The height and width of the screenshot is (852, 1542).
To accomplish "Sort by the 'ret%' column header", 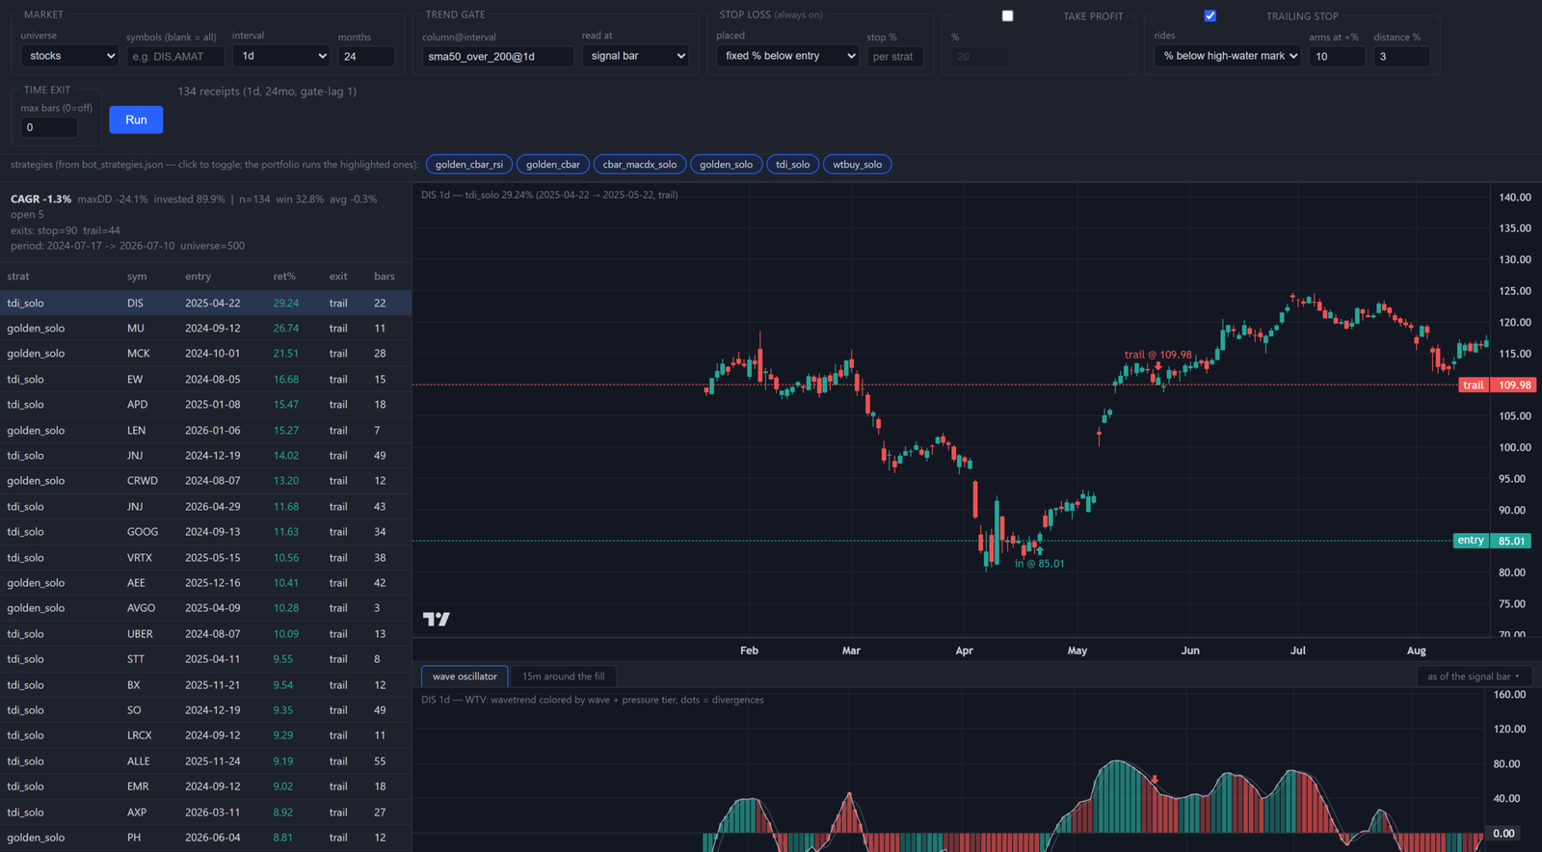I will click(x=284, y=277).
